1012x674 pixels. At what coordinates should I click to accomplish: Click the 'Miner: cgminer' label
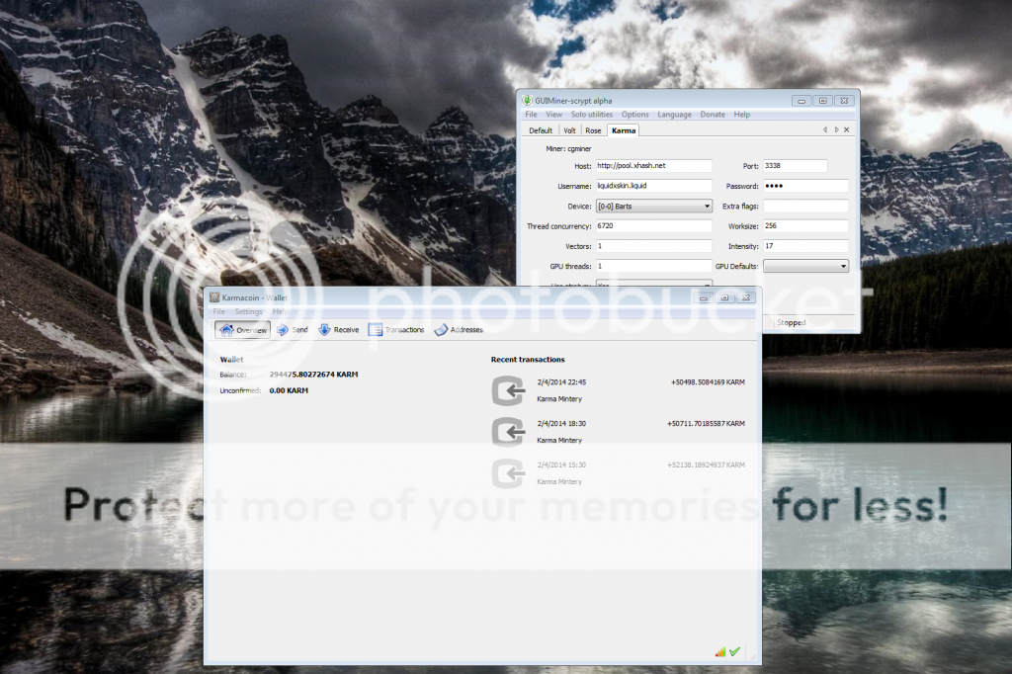568,148
